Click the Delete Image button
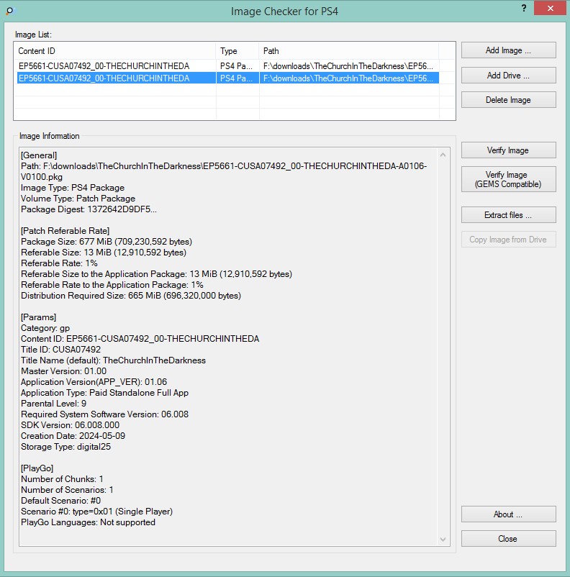Viewport: 570px width, 577px height. [509, 100]
